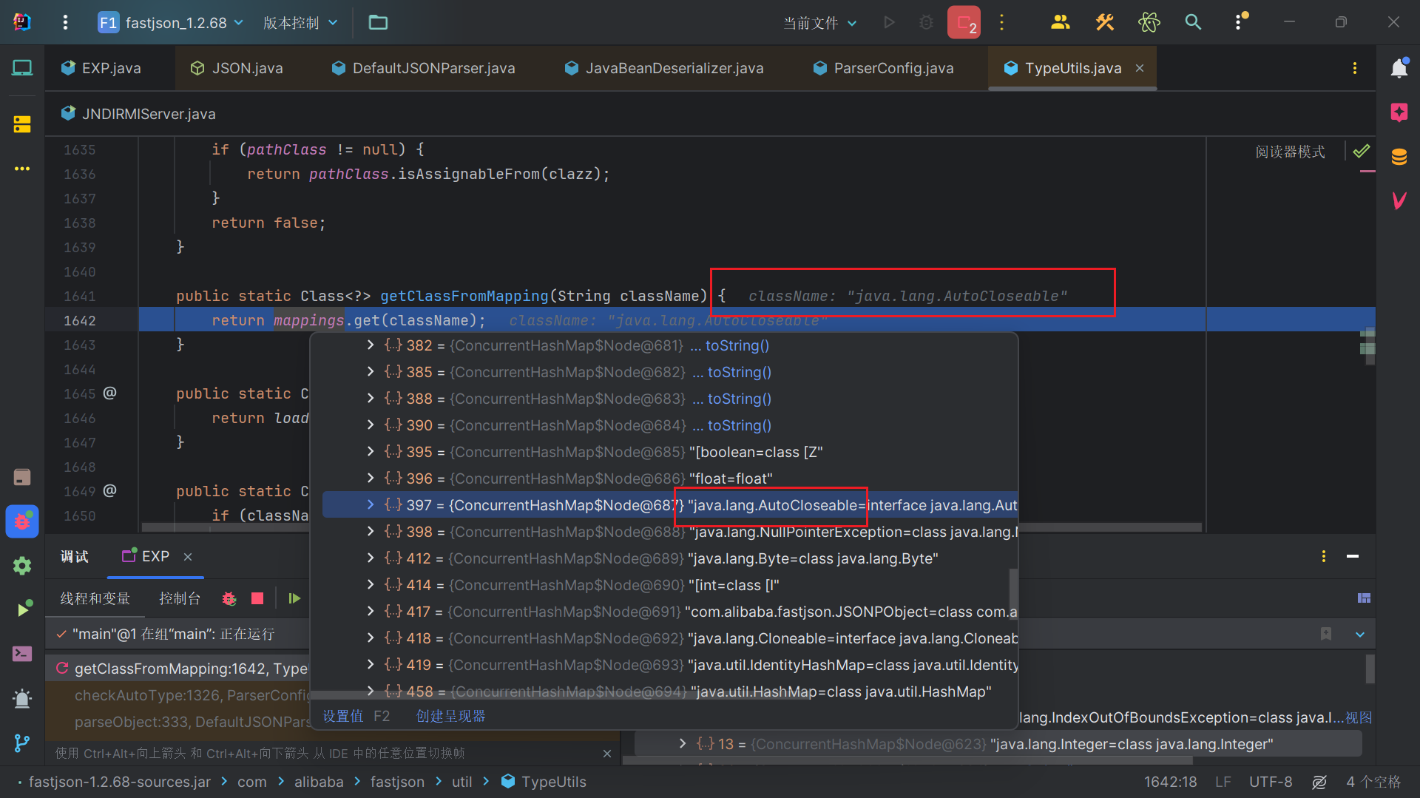Image resolution: width=1420 pixels, height=798 pixels.
Task: Resume program green play button
Action: (294, 598)
